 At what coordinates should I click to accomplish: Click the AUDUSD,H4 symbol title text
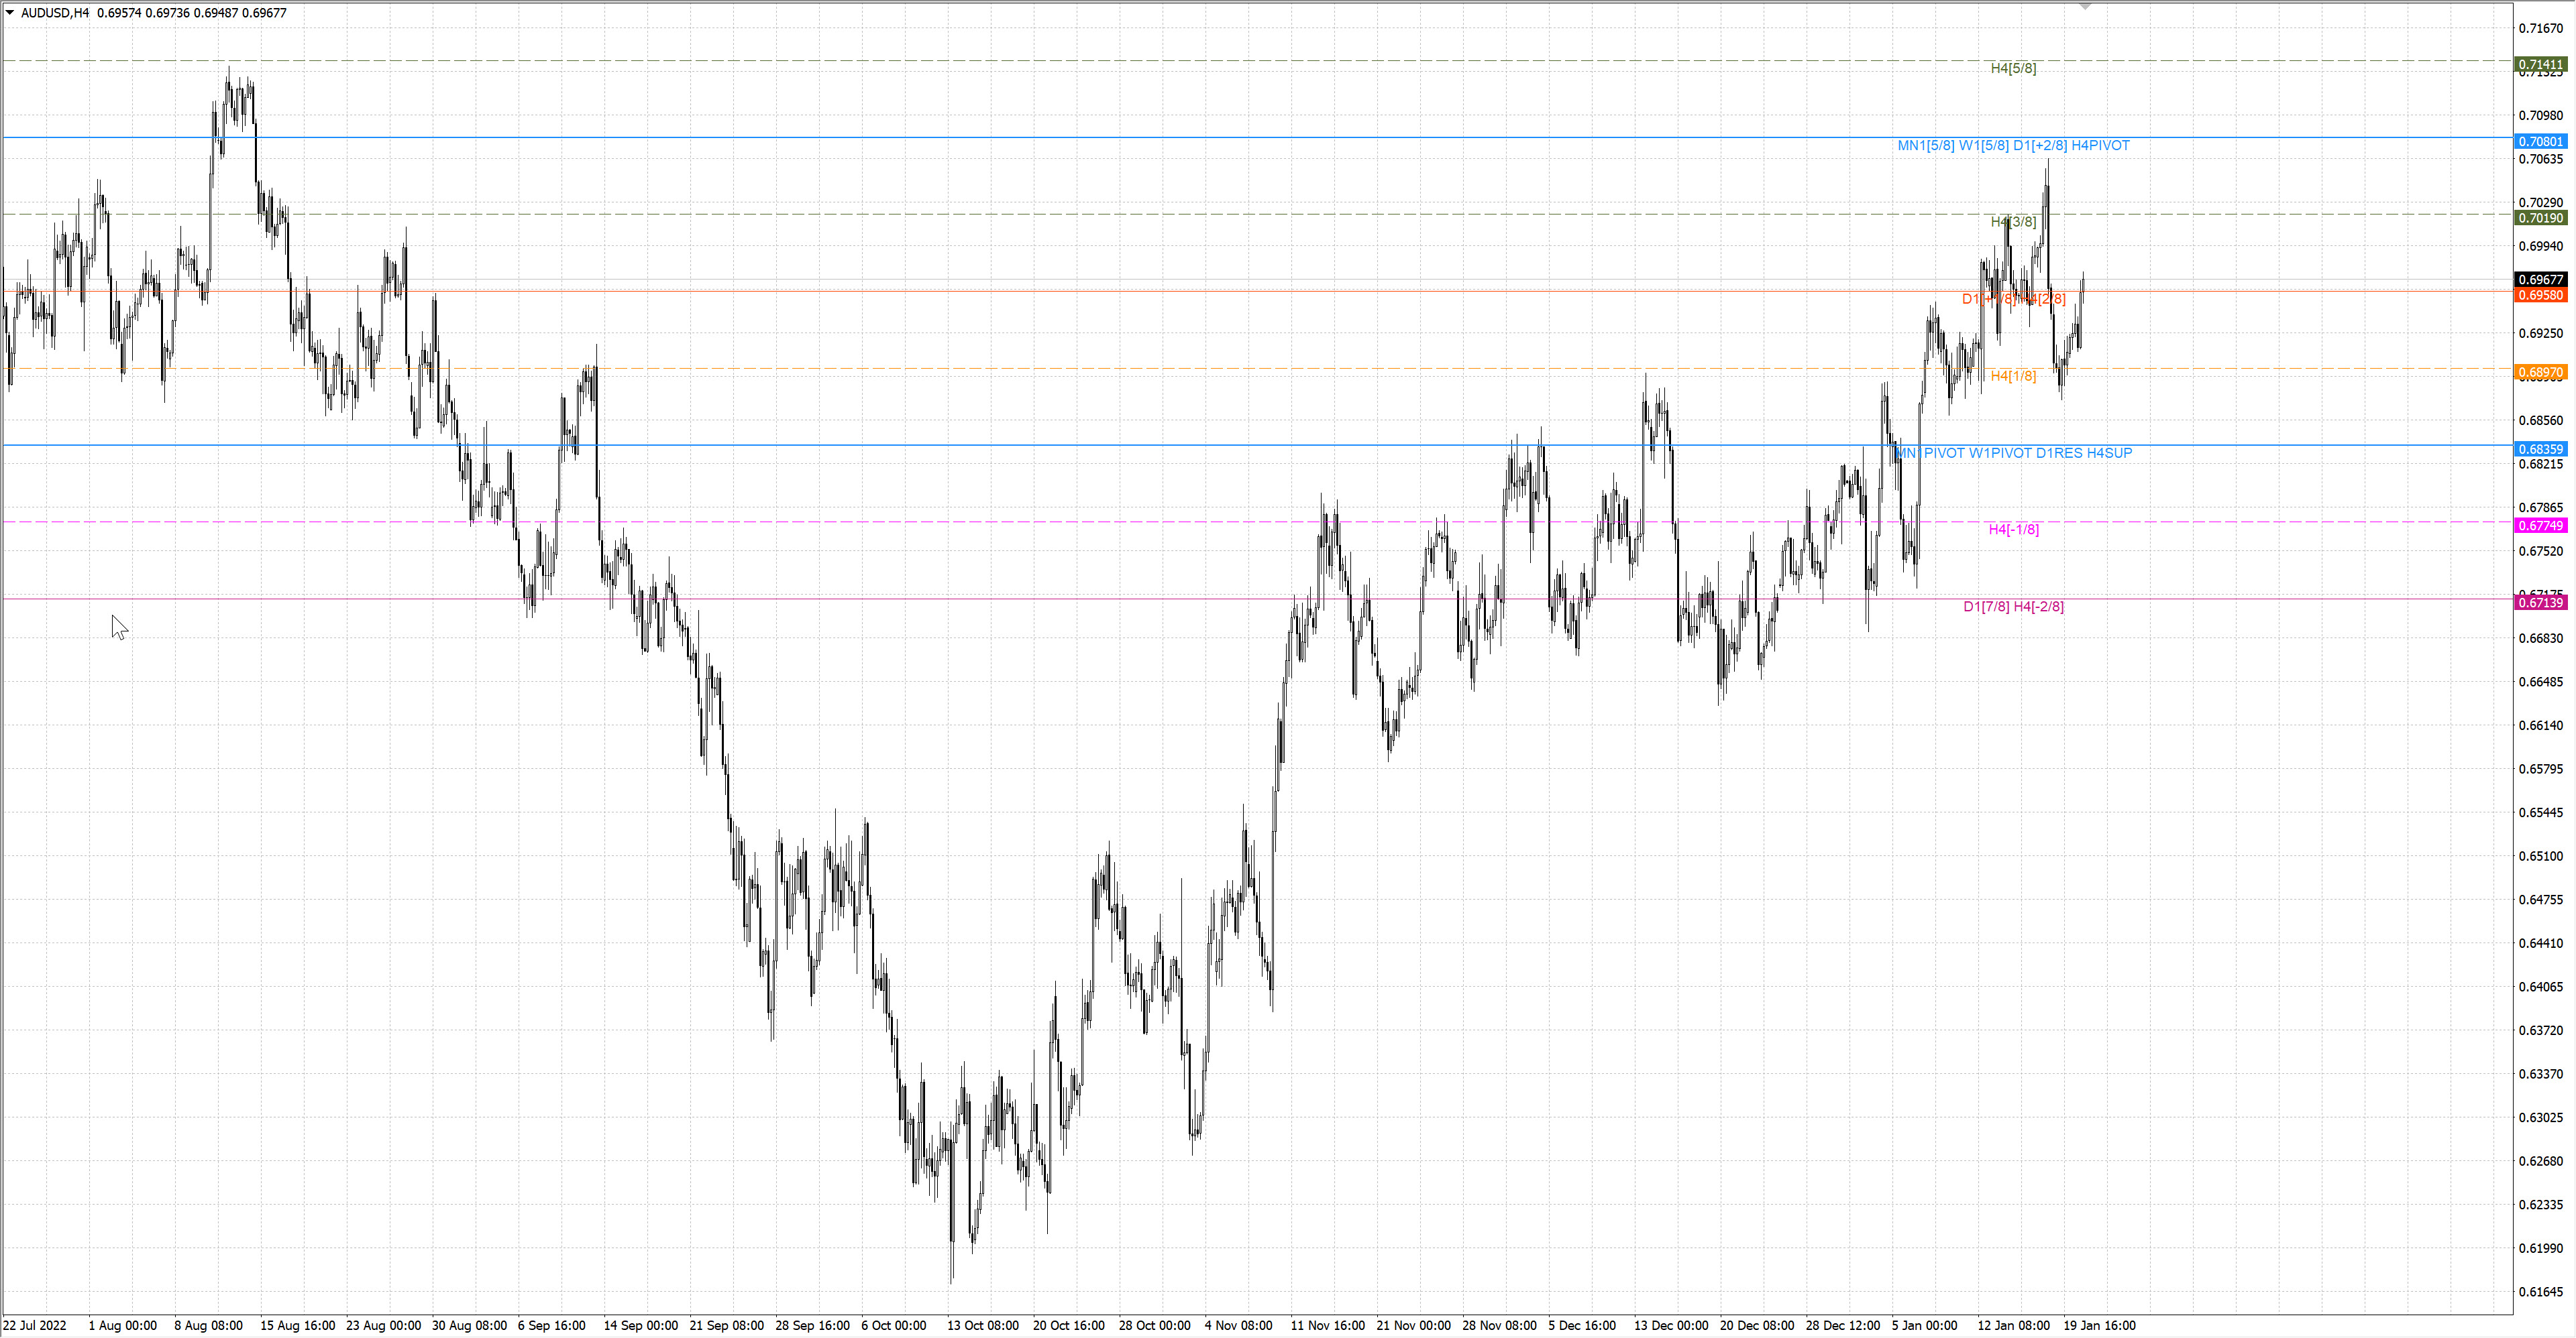point(55,13)
